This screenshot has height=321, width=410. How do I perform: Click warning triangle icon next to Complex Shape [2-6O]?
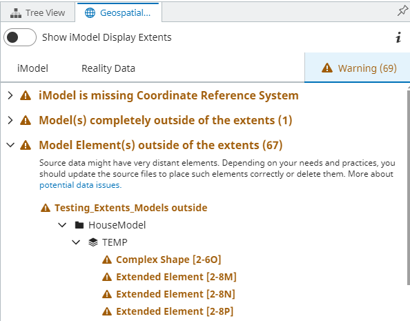click(x=107, y=260)
